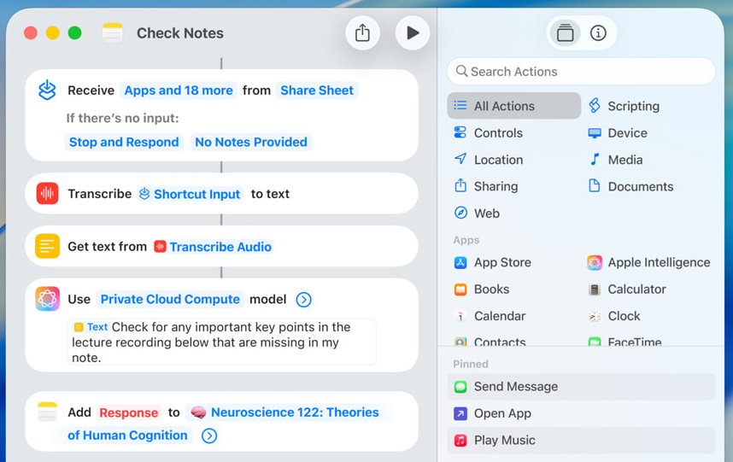Run the shortcut with play button

click(413, 33)
